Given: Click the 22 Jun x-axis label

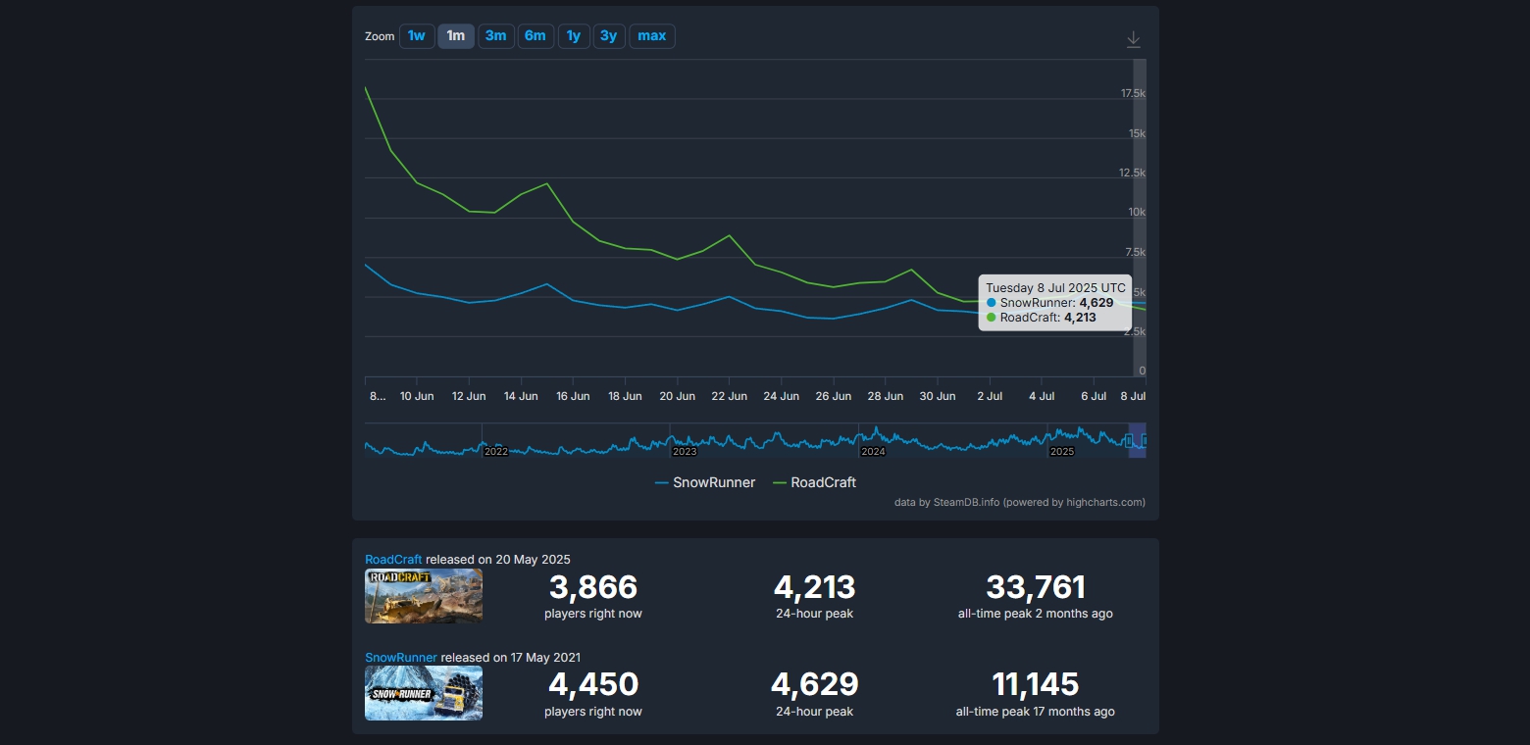Looking at the screenshot, I should pyautogui.click(x=730, y=397).
